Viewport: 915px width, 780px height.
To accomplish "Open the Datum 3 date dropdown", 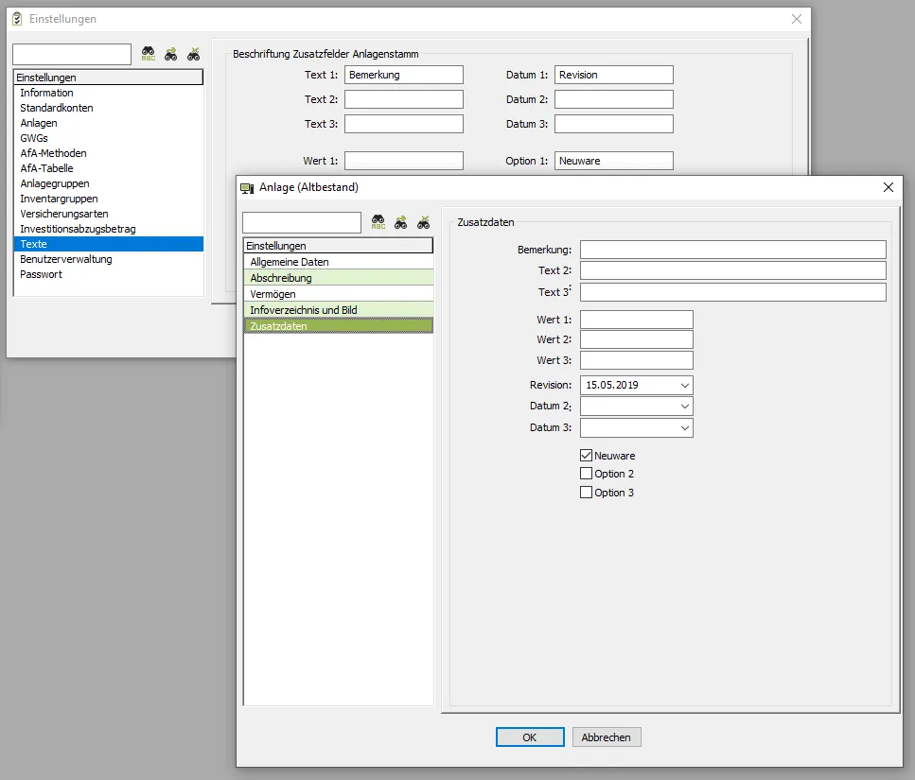I will click(x=685, y=428).
